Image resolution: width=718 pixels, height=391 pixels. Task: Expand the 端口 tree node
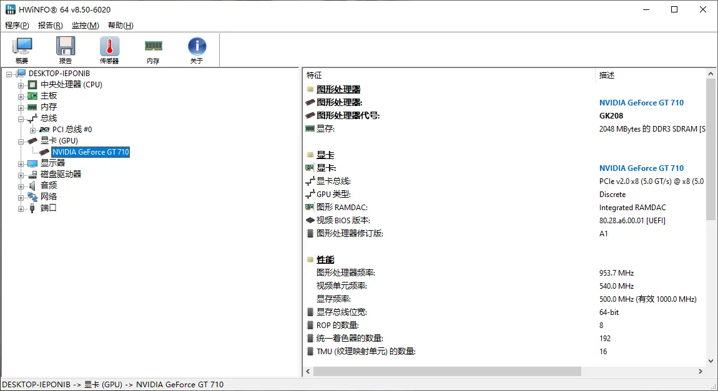tap(21, 209)
